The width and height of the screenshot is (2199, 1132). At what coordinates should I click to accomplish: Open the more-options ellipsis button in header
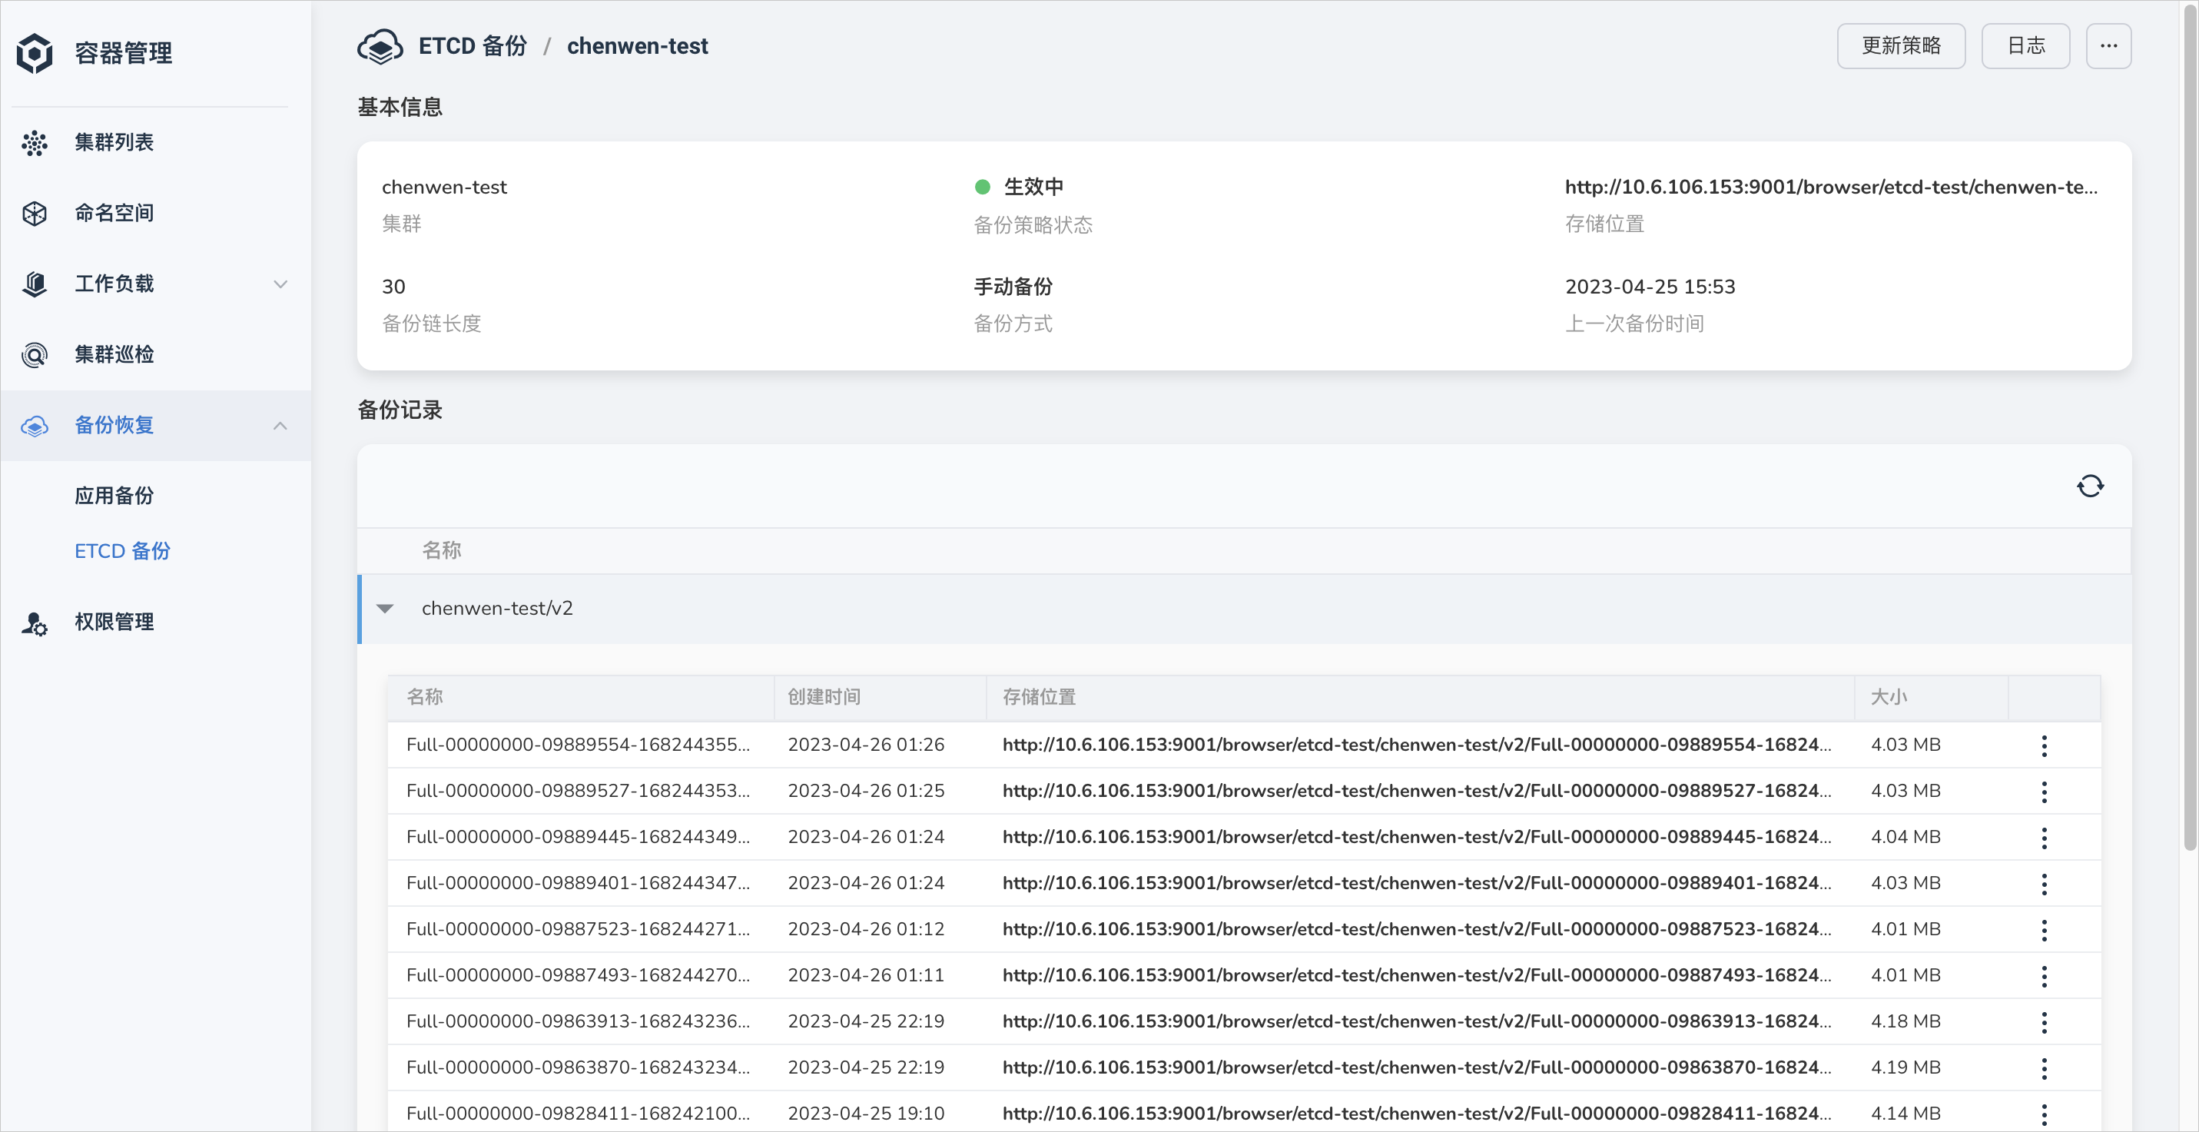click(x=2108, y=46)
